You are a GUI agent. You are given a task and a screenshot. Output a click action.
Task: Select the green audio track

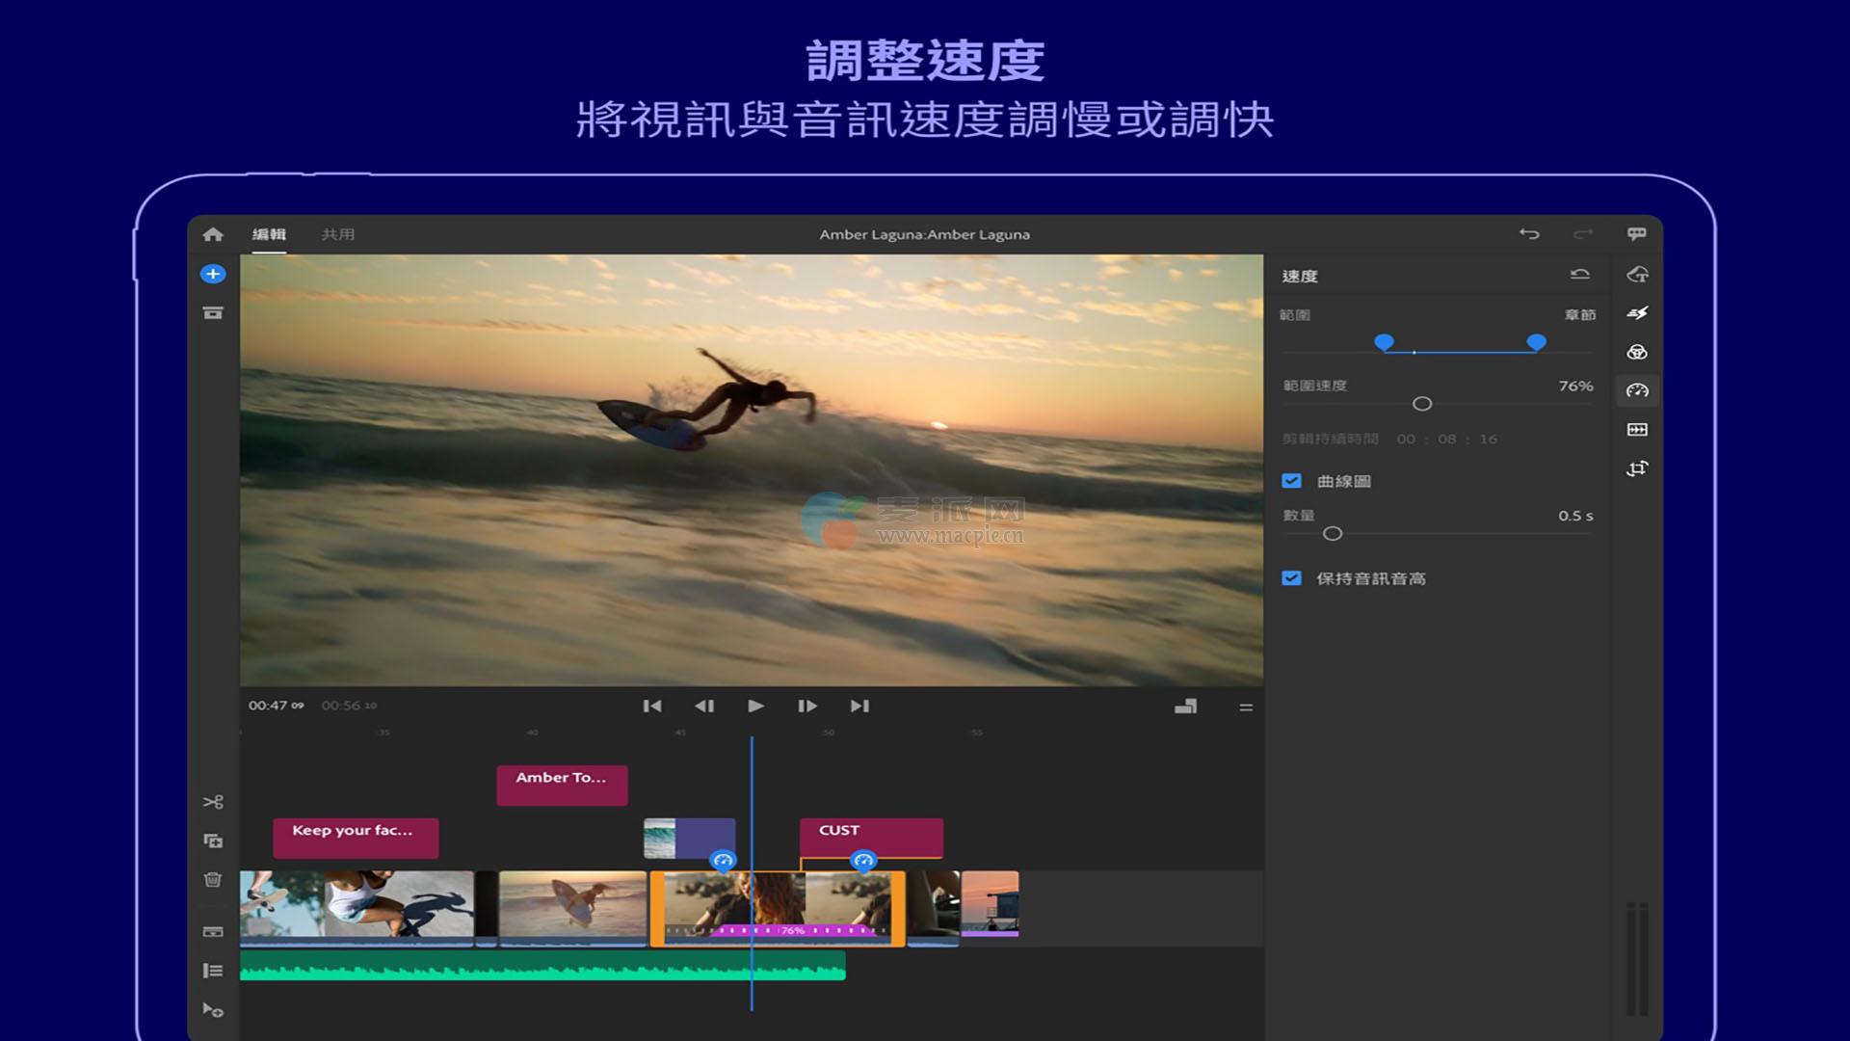click(542, 965)
